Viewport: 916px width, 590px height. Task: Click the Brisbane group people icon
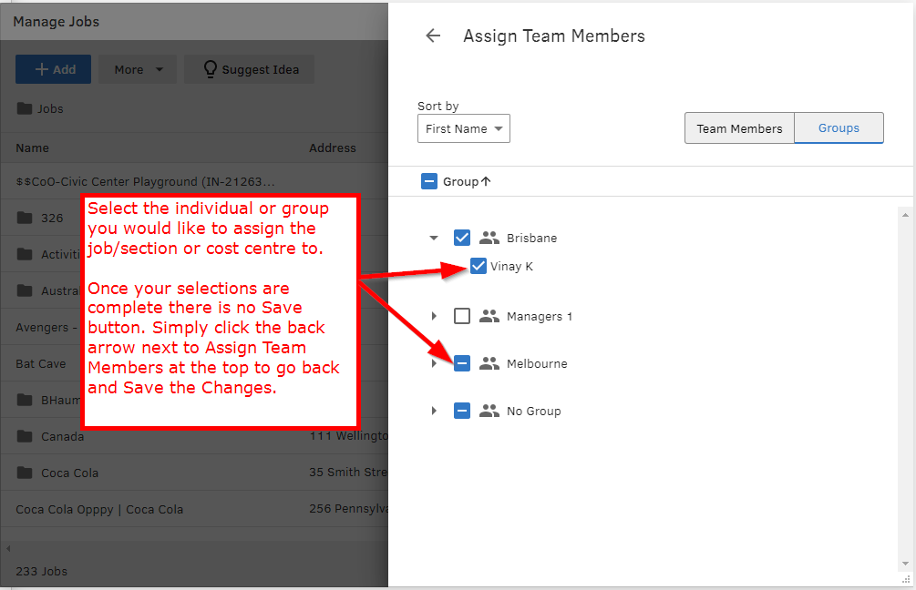click(489, 239)
